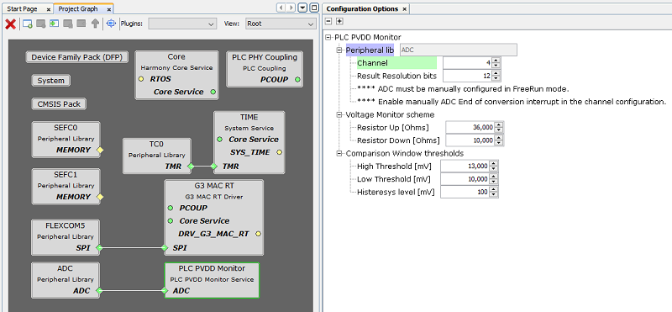Click PCOUP green circle on PLC PHY Coupling
The image size is (672, 312).
point(297,80)
